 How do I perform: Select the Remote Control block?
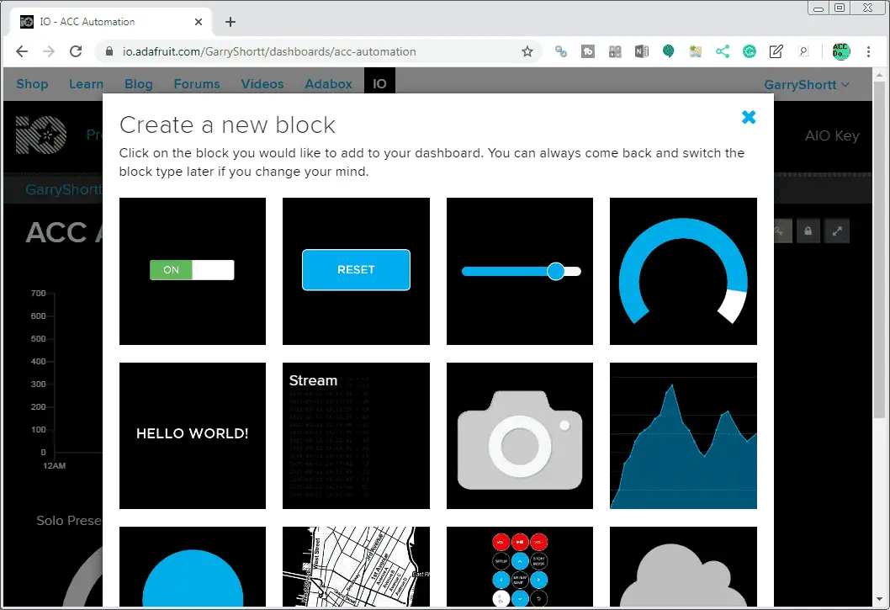point(519,567)
